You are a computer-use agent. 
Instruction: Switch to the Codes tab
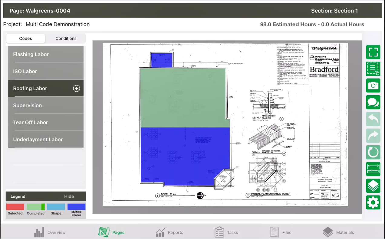coord(25,38)
